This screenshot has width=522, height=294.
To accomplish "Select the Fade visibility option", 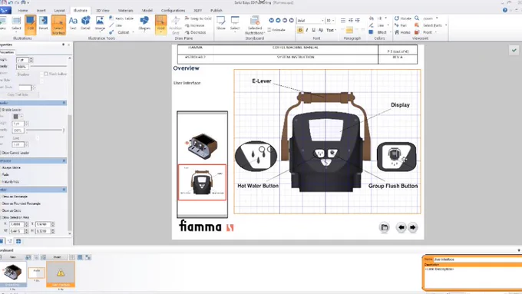I will (5, 174).
